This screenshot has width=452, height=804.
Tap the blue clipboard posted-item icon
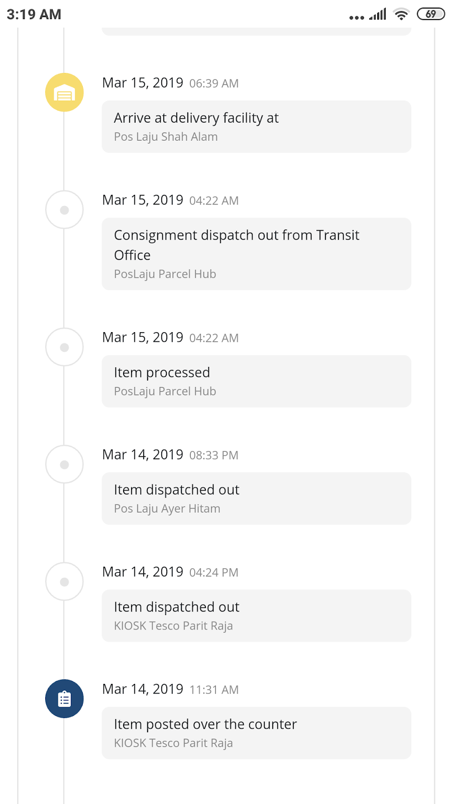click(64, 698)
